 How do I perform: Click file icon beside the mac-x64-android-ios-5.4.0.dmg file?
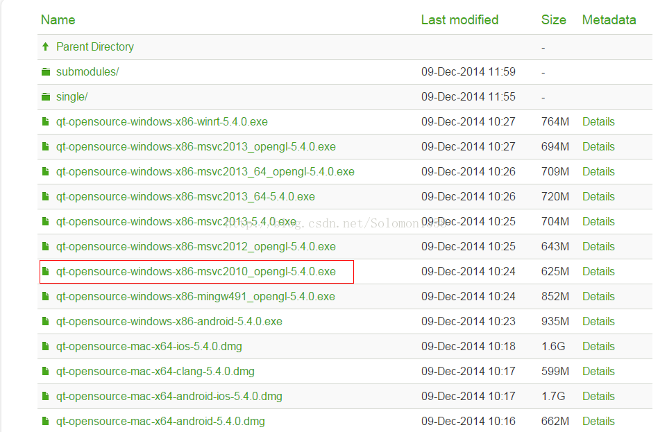point(46,397)
